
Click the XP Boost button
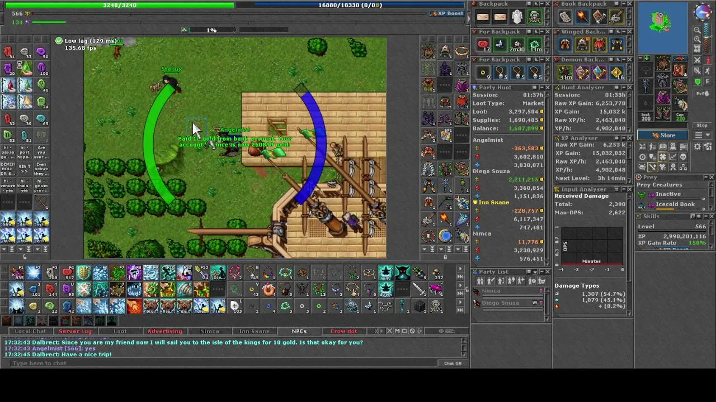pyautogui.click(x=447, y=13)
